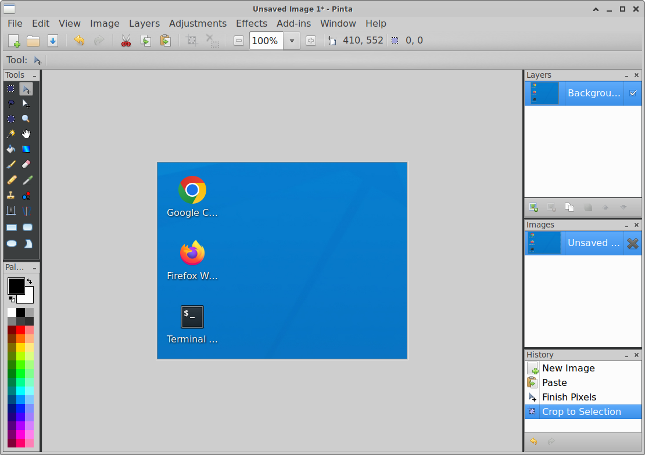Select Finish Pixels history step

click(583, 397)
